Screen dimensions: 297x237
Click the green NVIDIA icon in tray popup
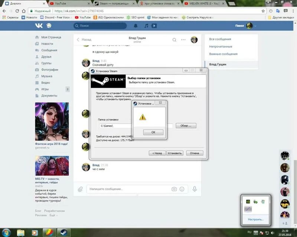[x=248, y=202]
